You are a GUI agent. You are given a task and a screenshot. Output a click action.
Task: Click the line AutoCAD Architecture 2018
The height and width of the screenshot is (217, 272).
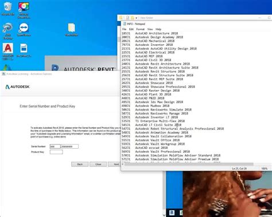click(x=150, y=33)
